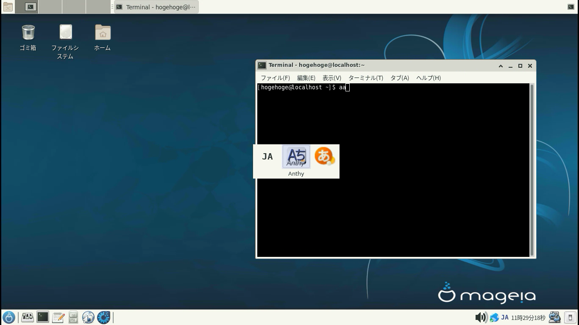The width and height of the screenshot is (579, 325).
Task: Click the network globe status icon
Action: (494, 317)
